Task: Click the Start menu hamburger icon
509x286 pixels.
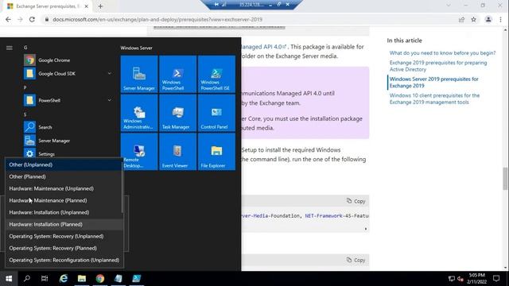Action: click(10, 48)
